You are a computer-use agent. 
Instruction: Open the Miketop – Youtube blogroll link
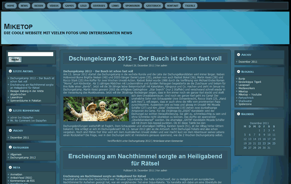tap(250, 94)
